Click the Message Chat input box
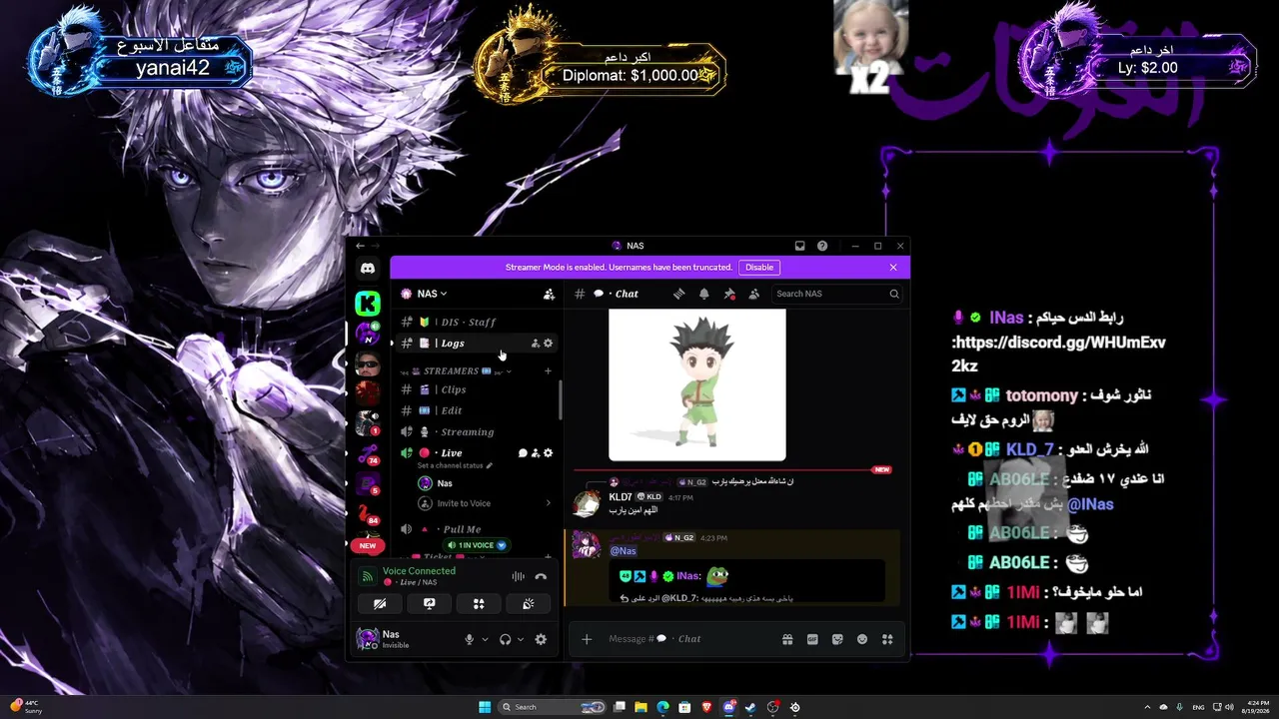The image size is (1279, 719). (689, 639)
